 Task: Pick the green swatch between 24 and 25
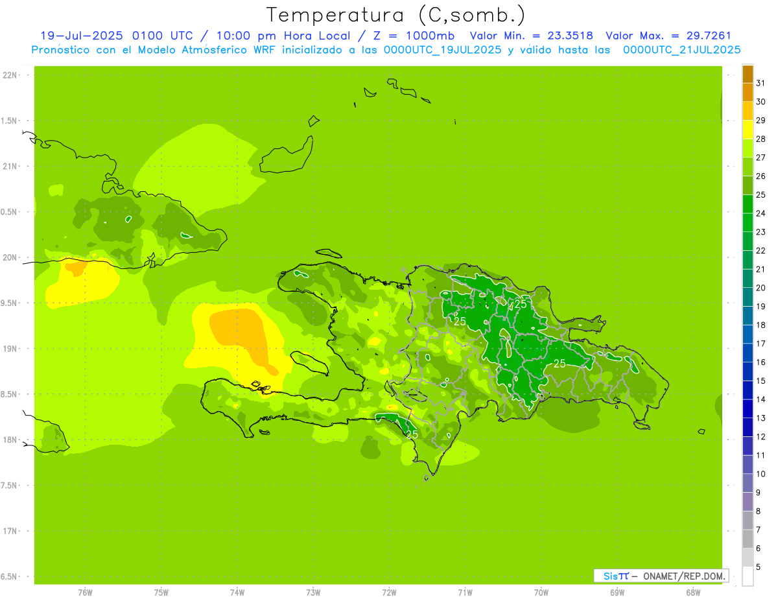pyautogui.click(x=748, y=204)
